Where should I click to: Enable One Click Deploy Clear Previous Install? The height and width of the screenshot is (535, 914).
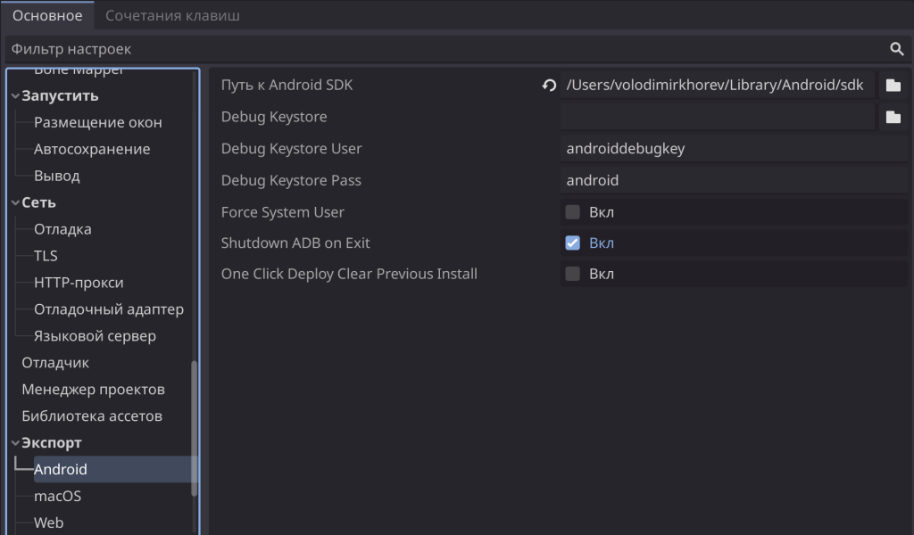[x=572, y=274]
